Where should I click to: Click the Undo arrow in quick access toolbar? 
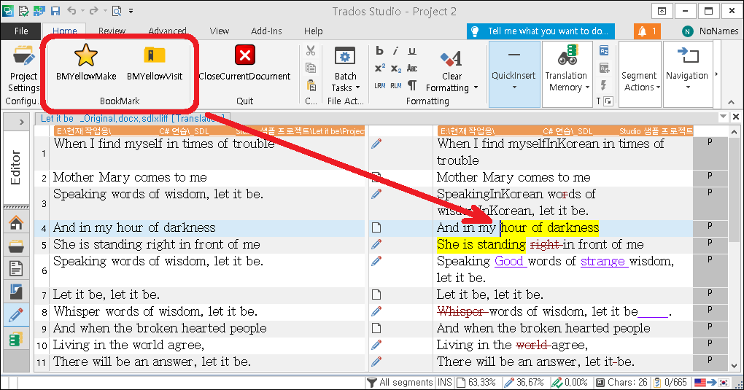[x=71, y=10]
